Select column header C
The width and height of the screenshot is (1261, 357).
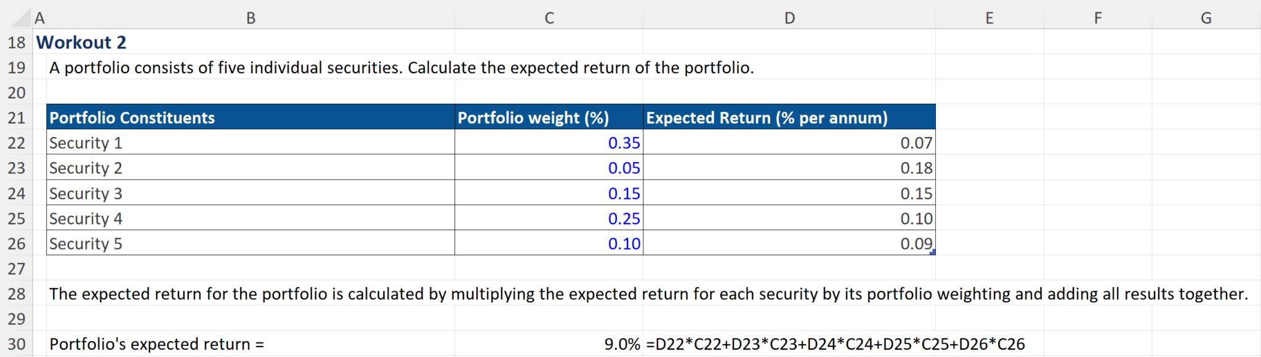(x=548, y=18)
